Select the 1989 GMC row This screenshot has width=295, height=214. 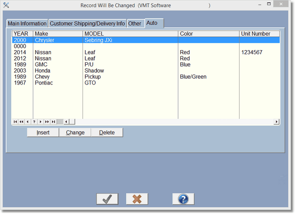point(146,65)
